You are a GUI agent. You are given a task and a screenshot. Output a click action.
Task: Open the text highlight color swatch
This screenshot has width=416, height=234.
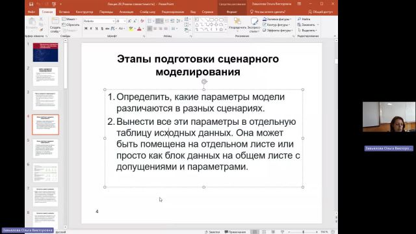(131, 29)
